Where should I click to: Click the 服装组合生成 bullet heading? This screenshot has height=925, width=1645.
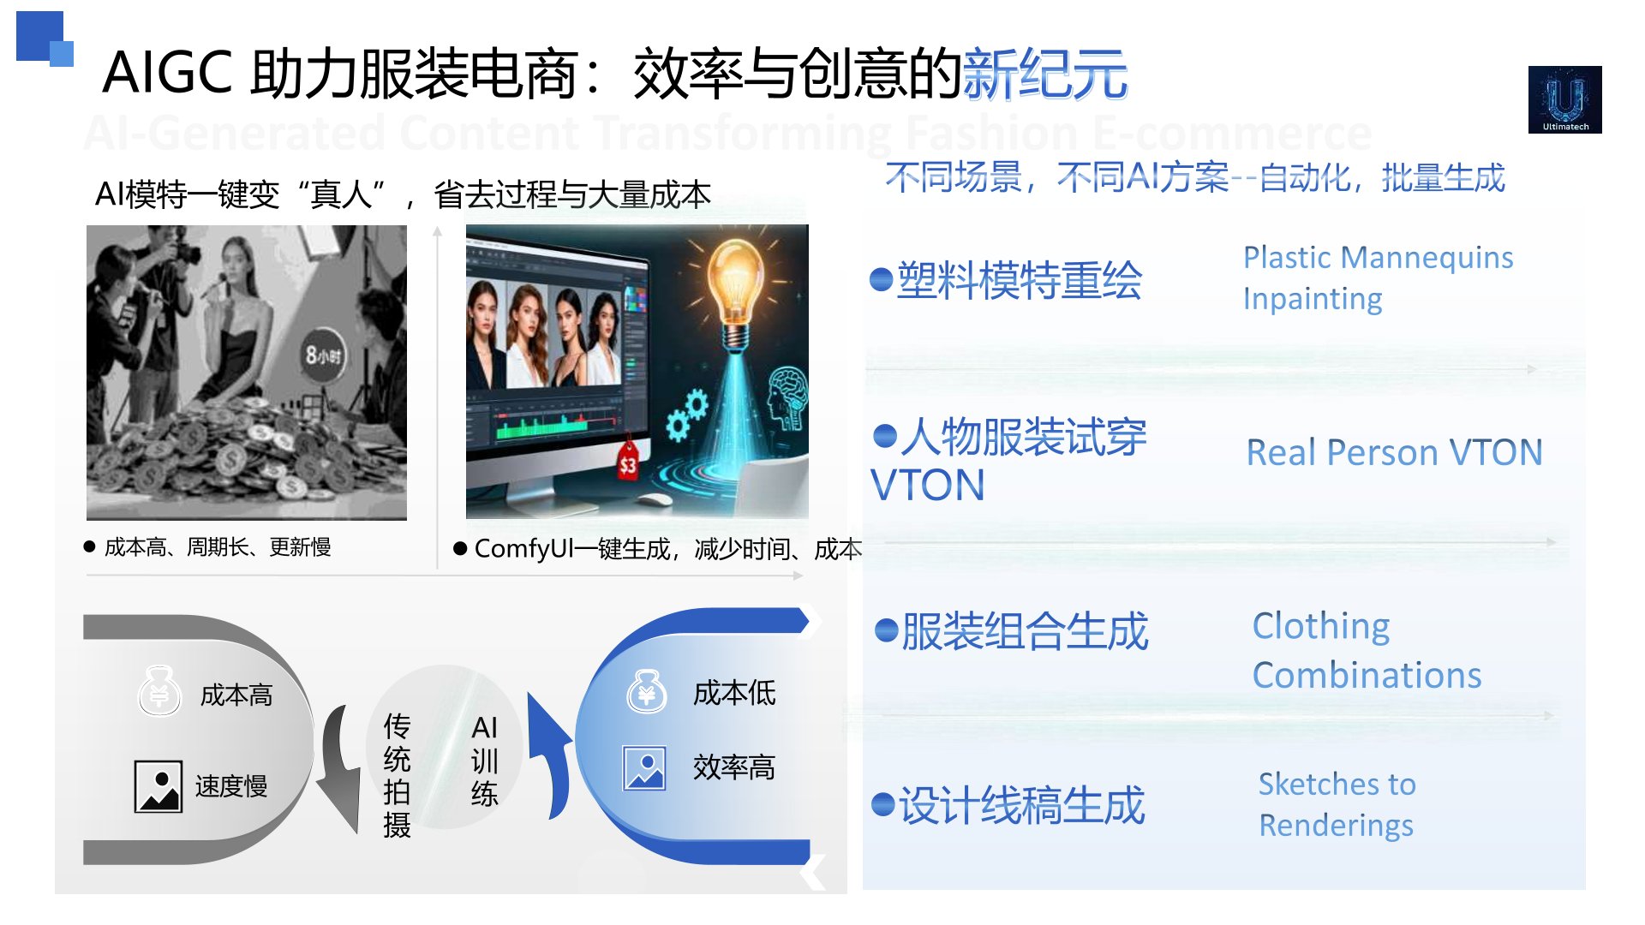pyautogui.click(x=1012, y=632)
